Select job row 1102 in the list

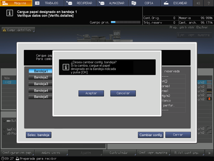[9, 82]
